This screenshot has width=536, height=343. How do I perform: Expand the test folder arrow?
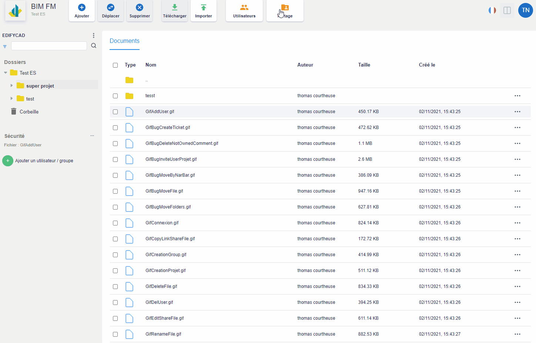point(11,99)
